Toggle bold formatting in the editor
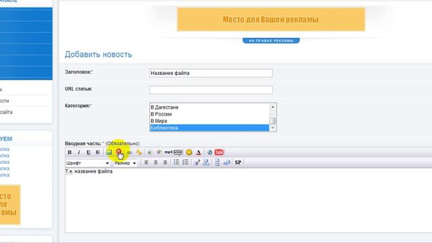The image size is (432, 243). (70, 153)
